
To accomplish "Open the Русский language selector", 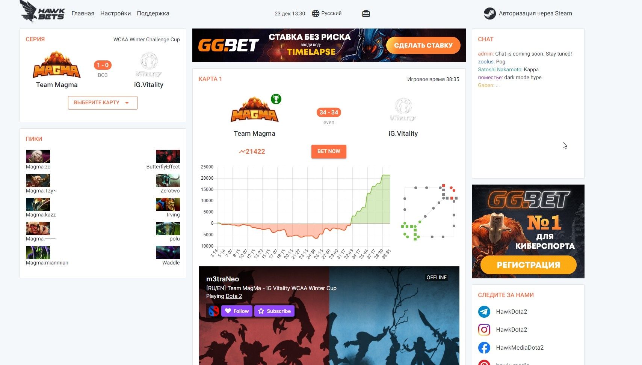I will tap(327, 14).
